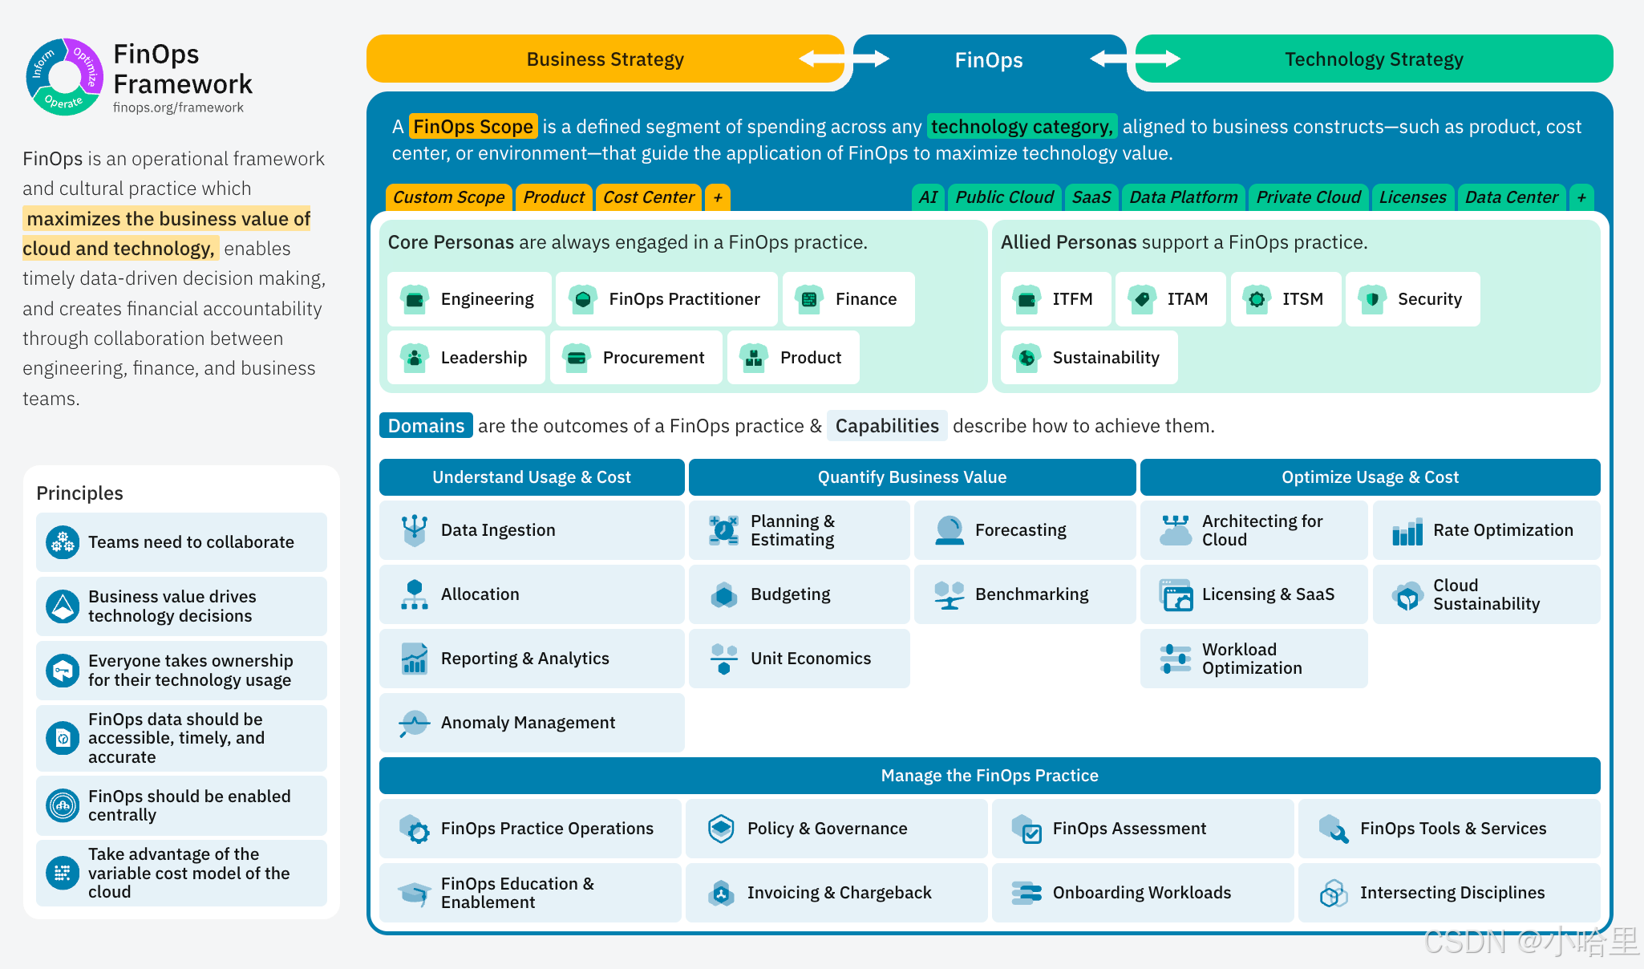
Task: Select the Public Cloud category tab
Action: pyautogui.click(x=1004, y=197)
